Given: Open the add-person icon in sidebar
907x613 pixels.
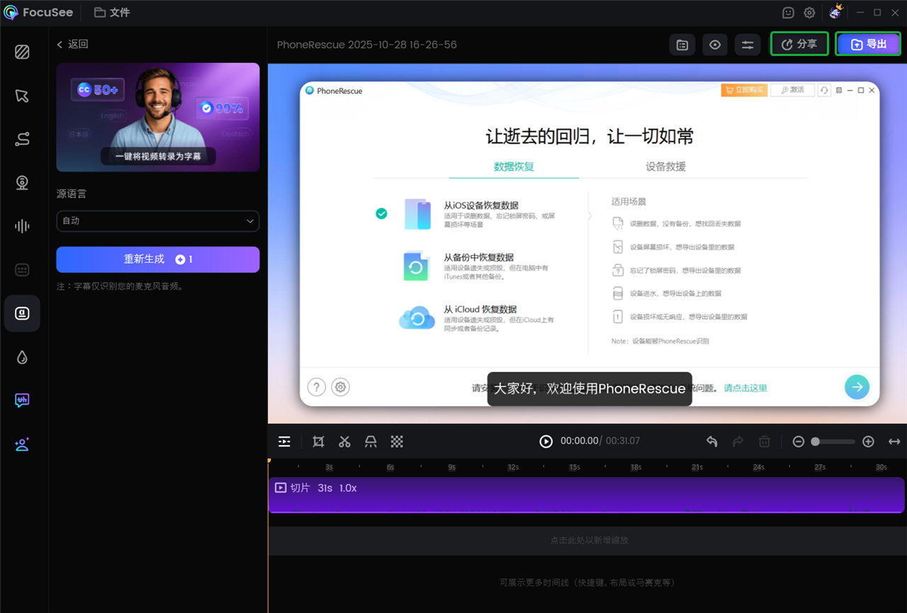Looking at the screenshot, I should coord(22,444).
